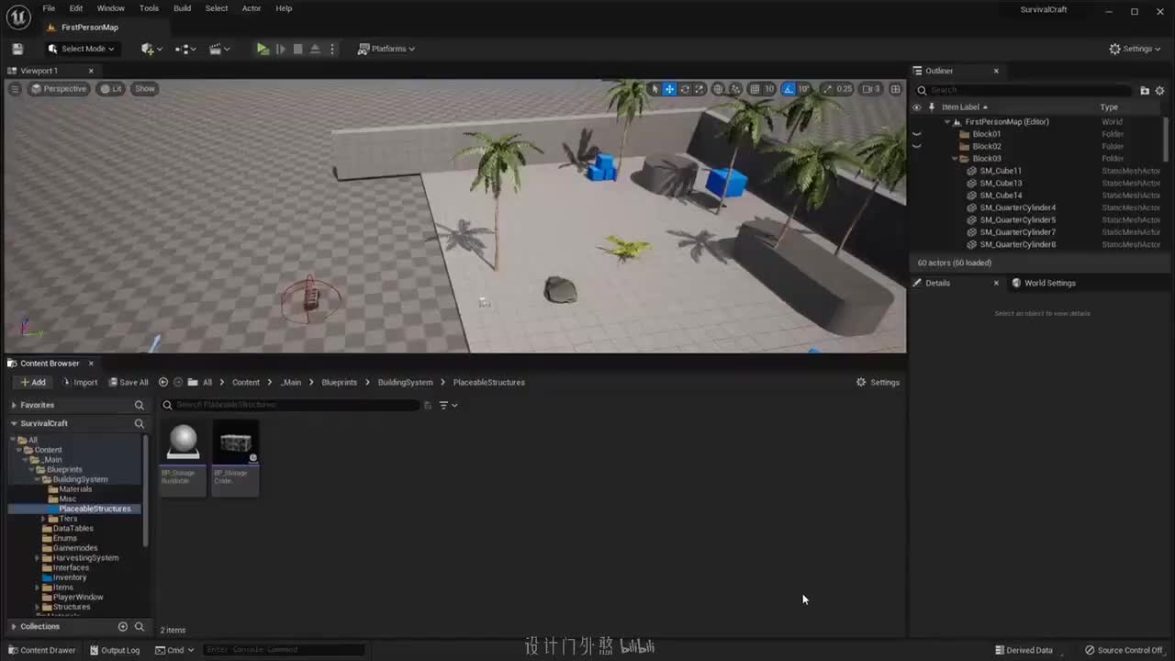Click the Perspective view mode button
The width and height of the screenshot is (1175, 661).
coord(59,89)
